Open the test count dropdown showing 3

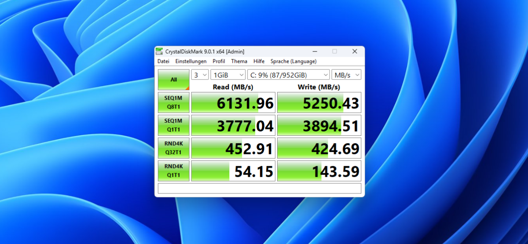200,75
